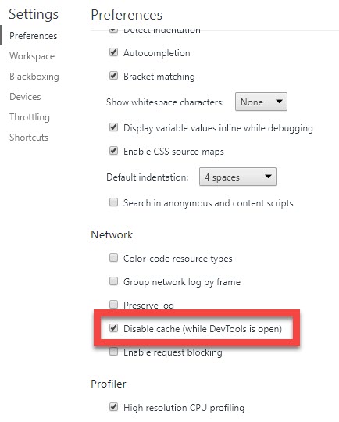
Task: Check Enable request blocking
Action: (113, 352)
